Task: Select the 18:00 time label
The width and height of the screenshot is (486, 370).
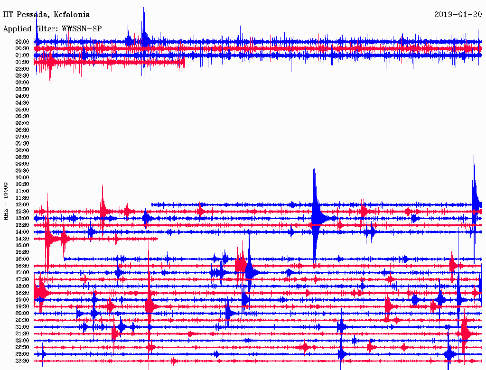Action: [22, 287]
